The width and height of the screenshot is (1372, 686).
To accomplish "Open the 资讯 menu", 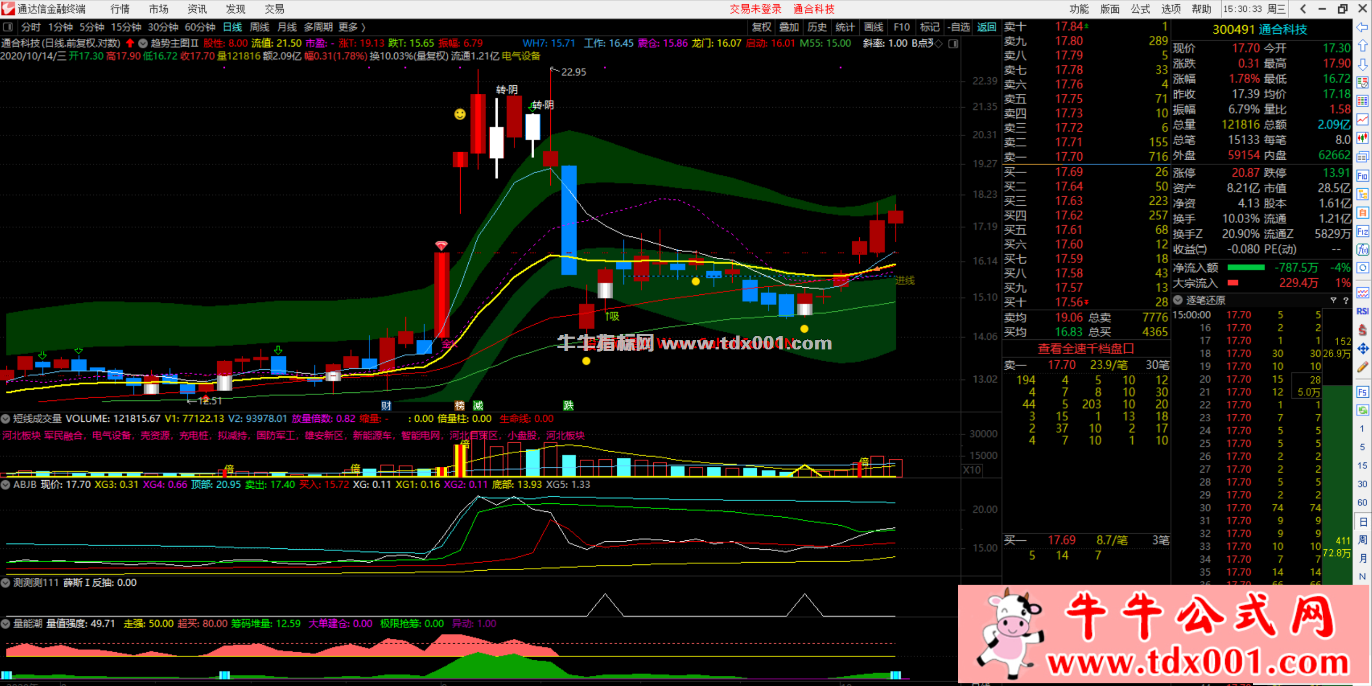I will coord(197,9).
